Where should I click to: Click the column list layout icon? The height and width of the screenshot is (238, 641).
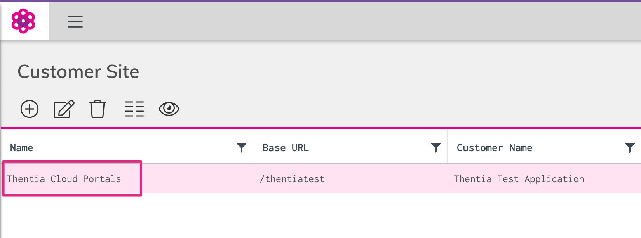[134, 109]
